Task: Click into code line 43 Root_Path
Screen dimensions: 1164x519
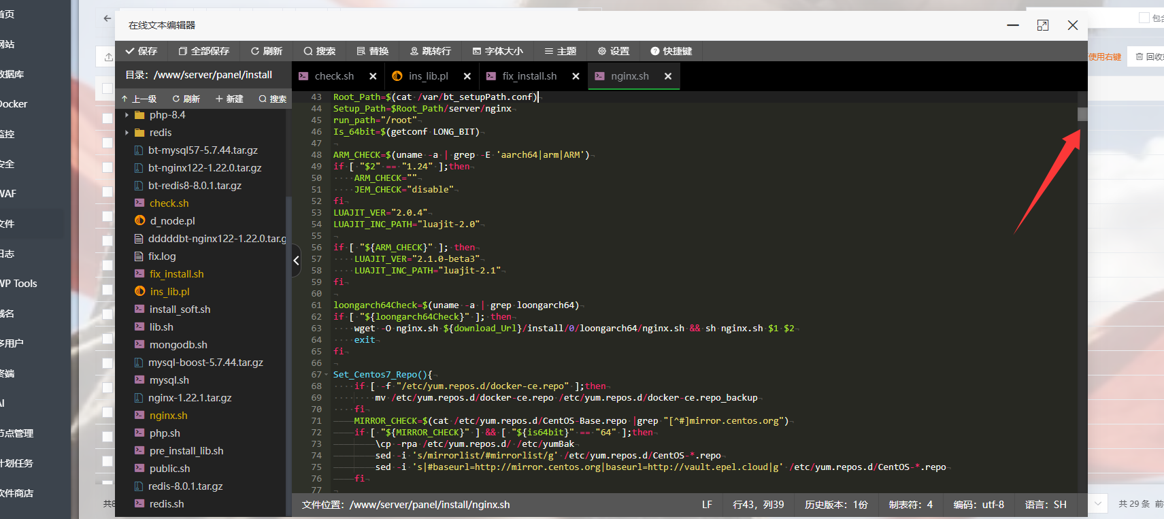Action: [x=435, y=97]
